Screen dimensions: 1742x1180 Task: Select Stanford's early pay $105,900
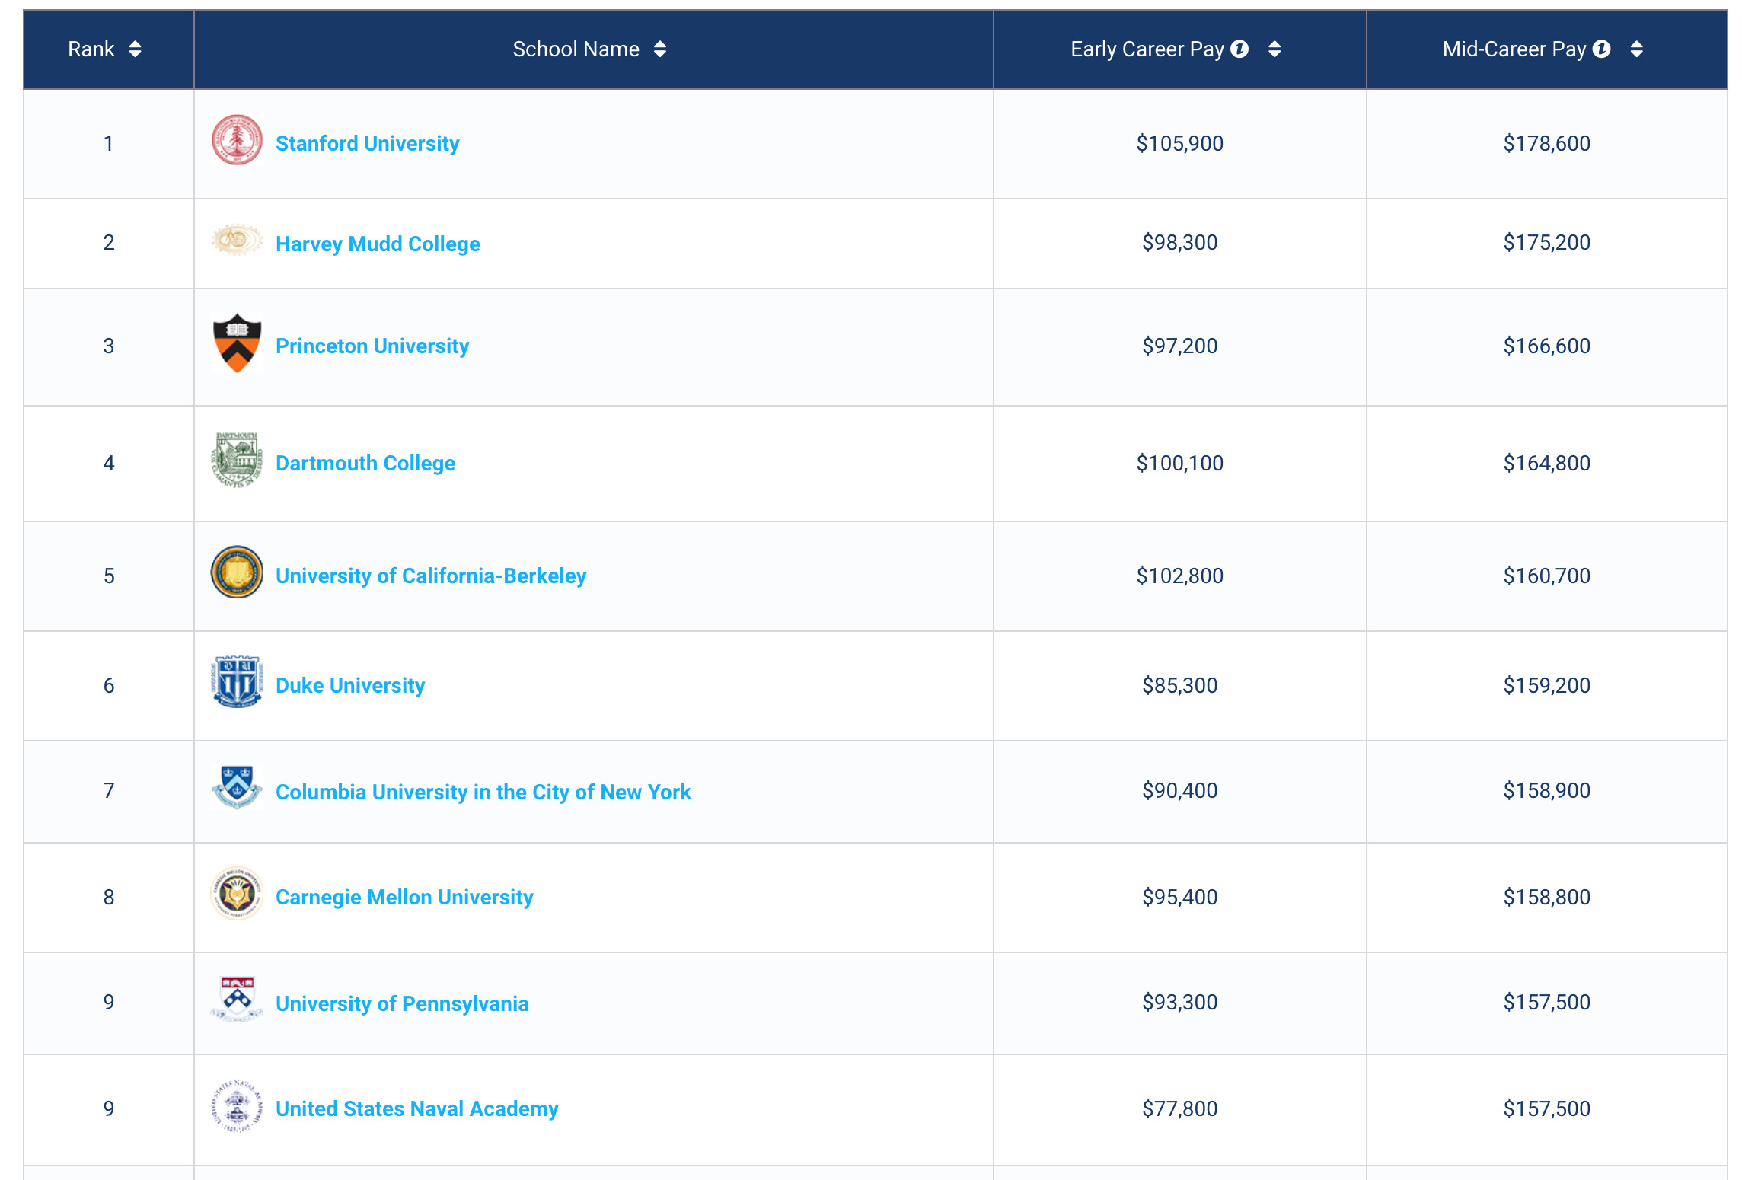pyautogui.click(x=1180, y=143)
